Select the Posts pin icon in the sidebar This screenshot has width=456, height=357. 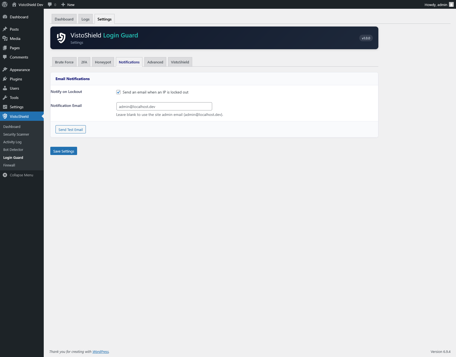pos(5,29)
